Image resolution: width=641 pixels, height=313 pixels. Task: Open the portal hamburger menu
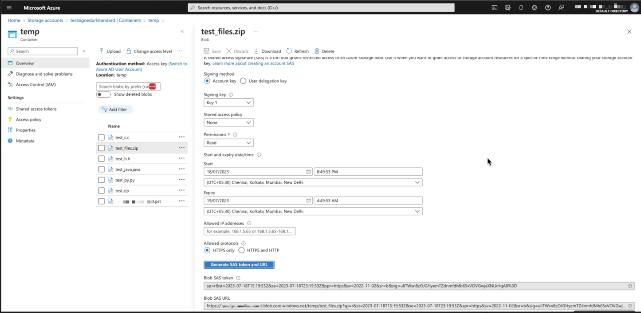[9, 8]
